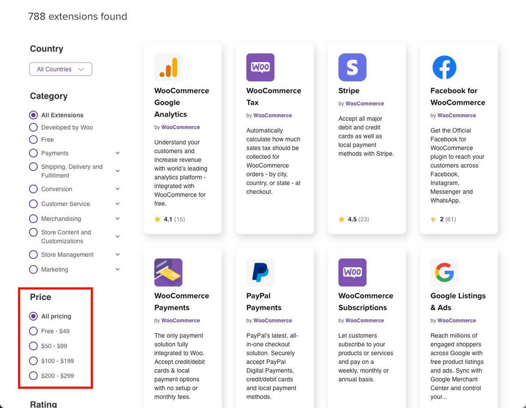Click WooCommerce author link on Subscriptions card
The height and width of the screenshot is (408, 526).
pos(365,321)
